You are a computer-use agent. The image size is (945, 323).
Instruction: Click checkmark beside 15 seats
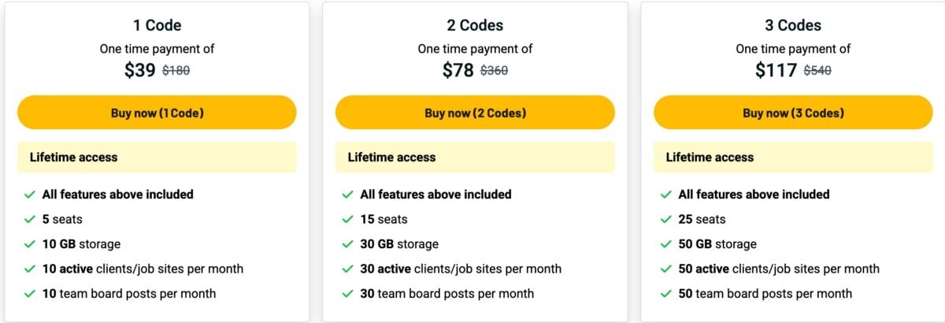[348, 219]
